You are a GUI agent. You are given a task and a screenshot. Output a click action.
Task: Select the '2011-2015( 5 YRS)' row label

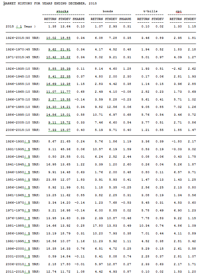click(x=23, y=272)
